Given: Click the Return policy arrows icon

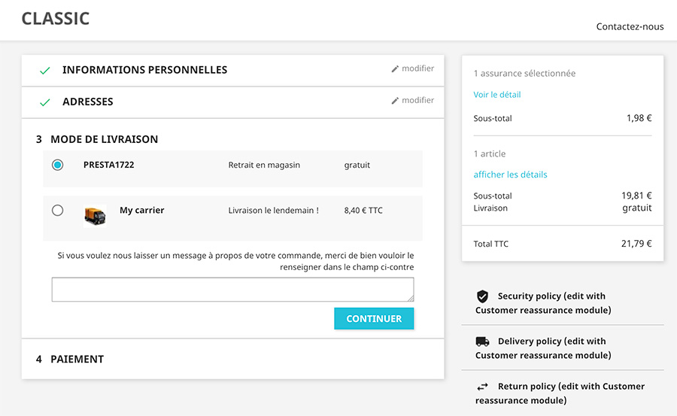Looking at the screenshot, I should (x=483, y=387).
